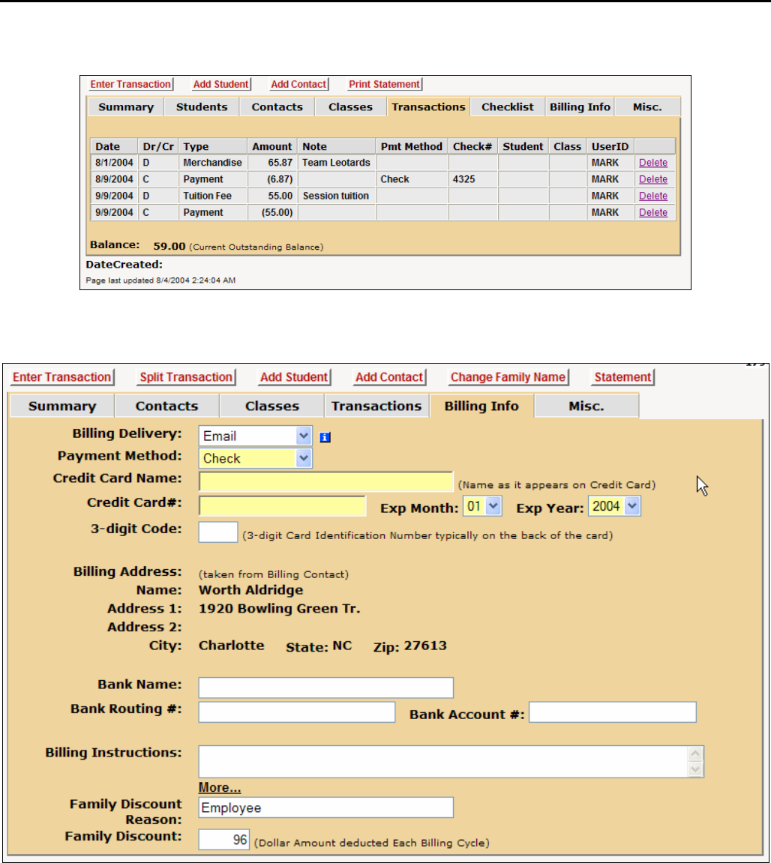Image resolution: width=771 pixels, height=863 pixels.
Task: Open Contacts tab in lower panel
Action: click(166, 406)
